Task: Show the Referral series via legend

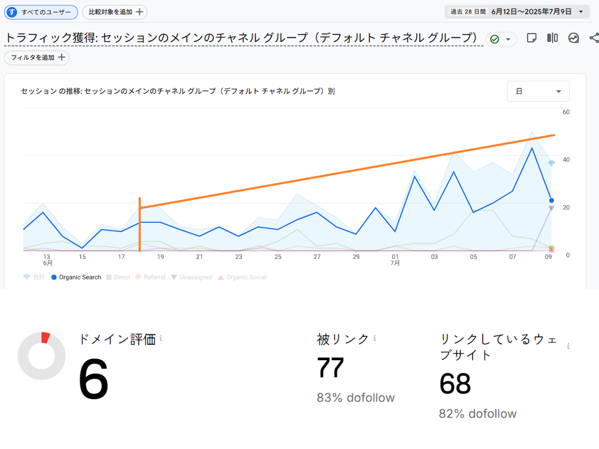Action: click(151, 277)
